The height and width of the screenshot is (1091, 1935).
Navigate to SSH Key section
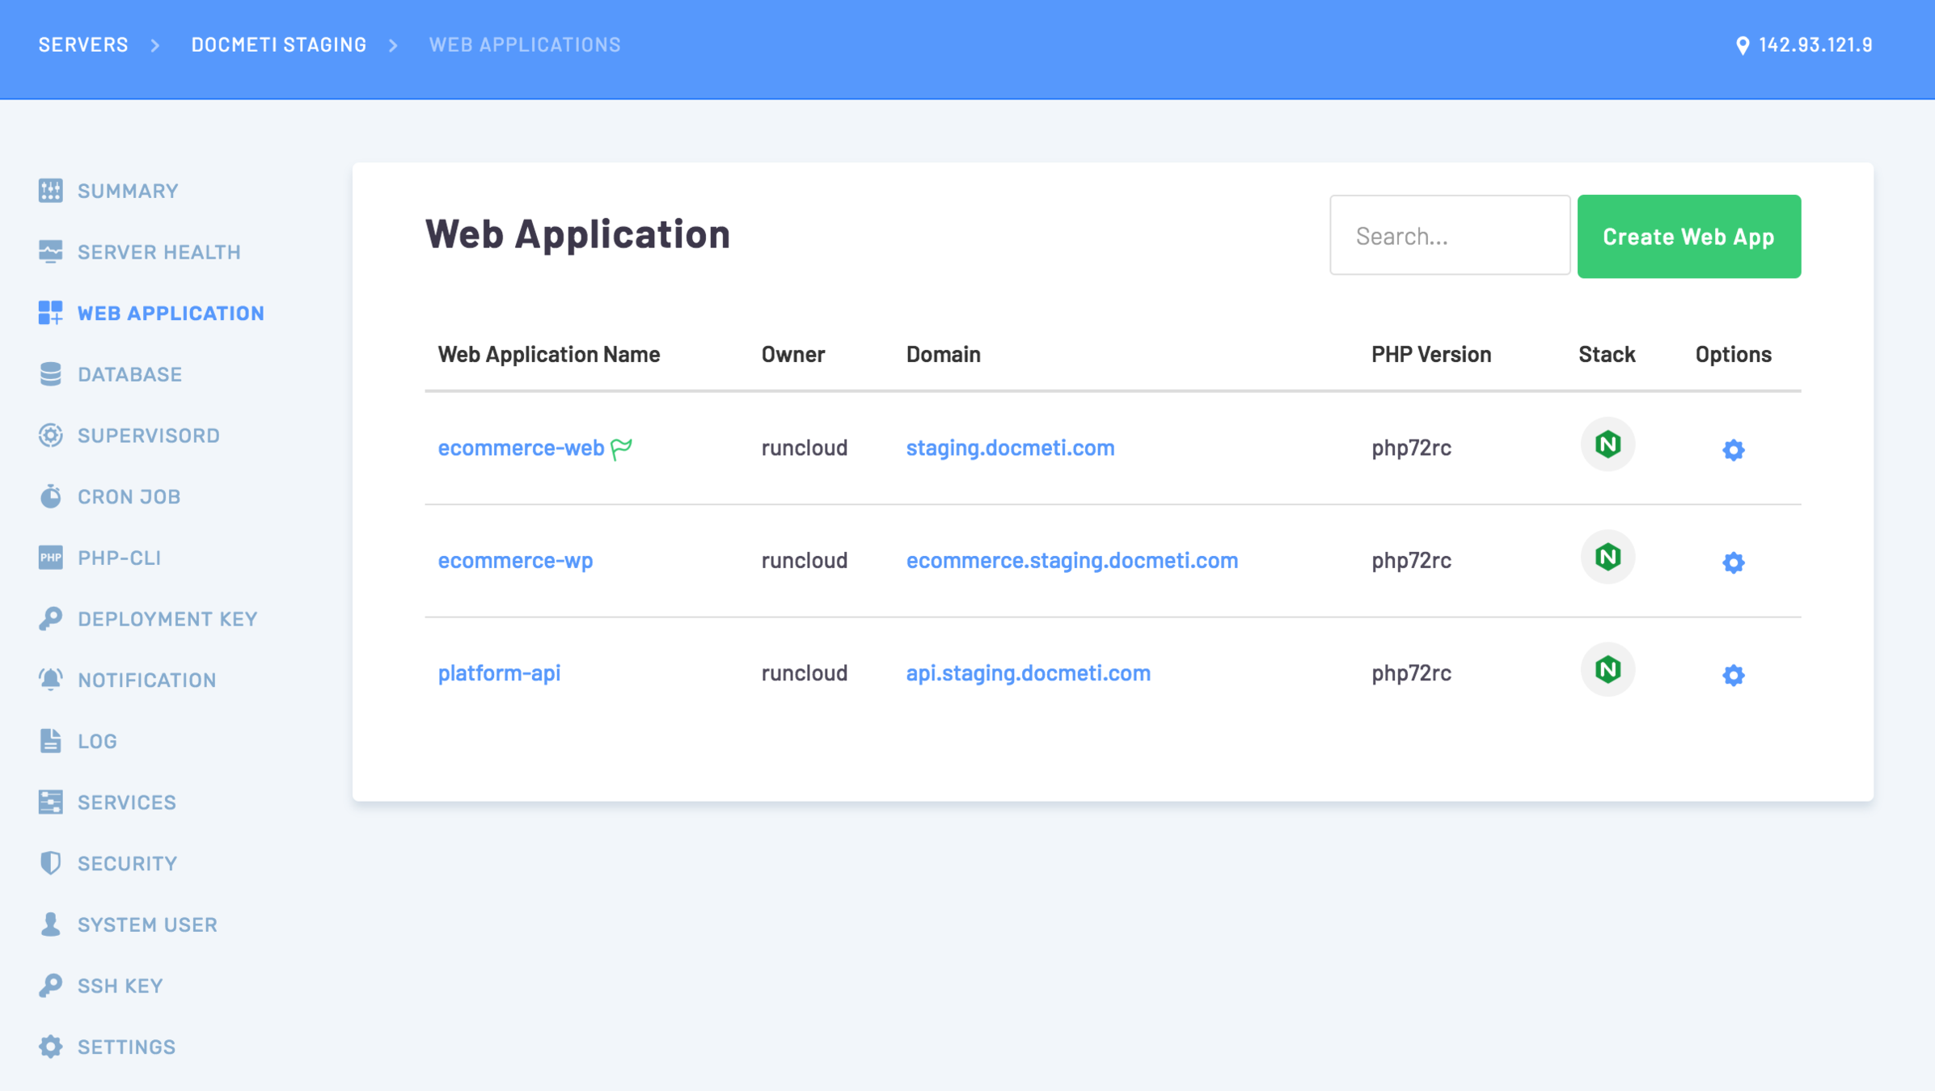[x=120, y=986]
